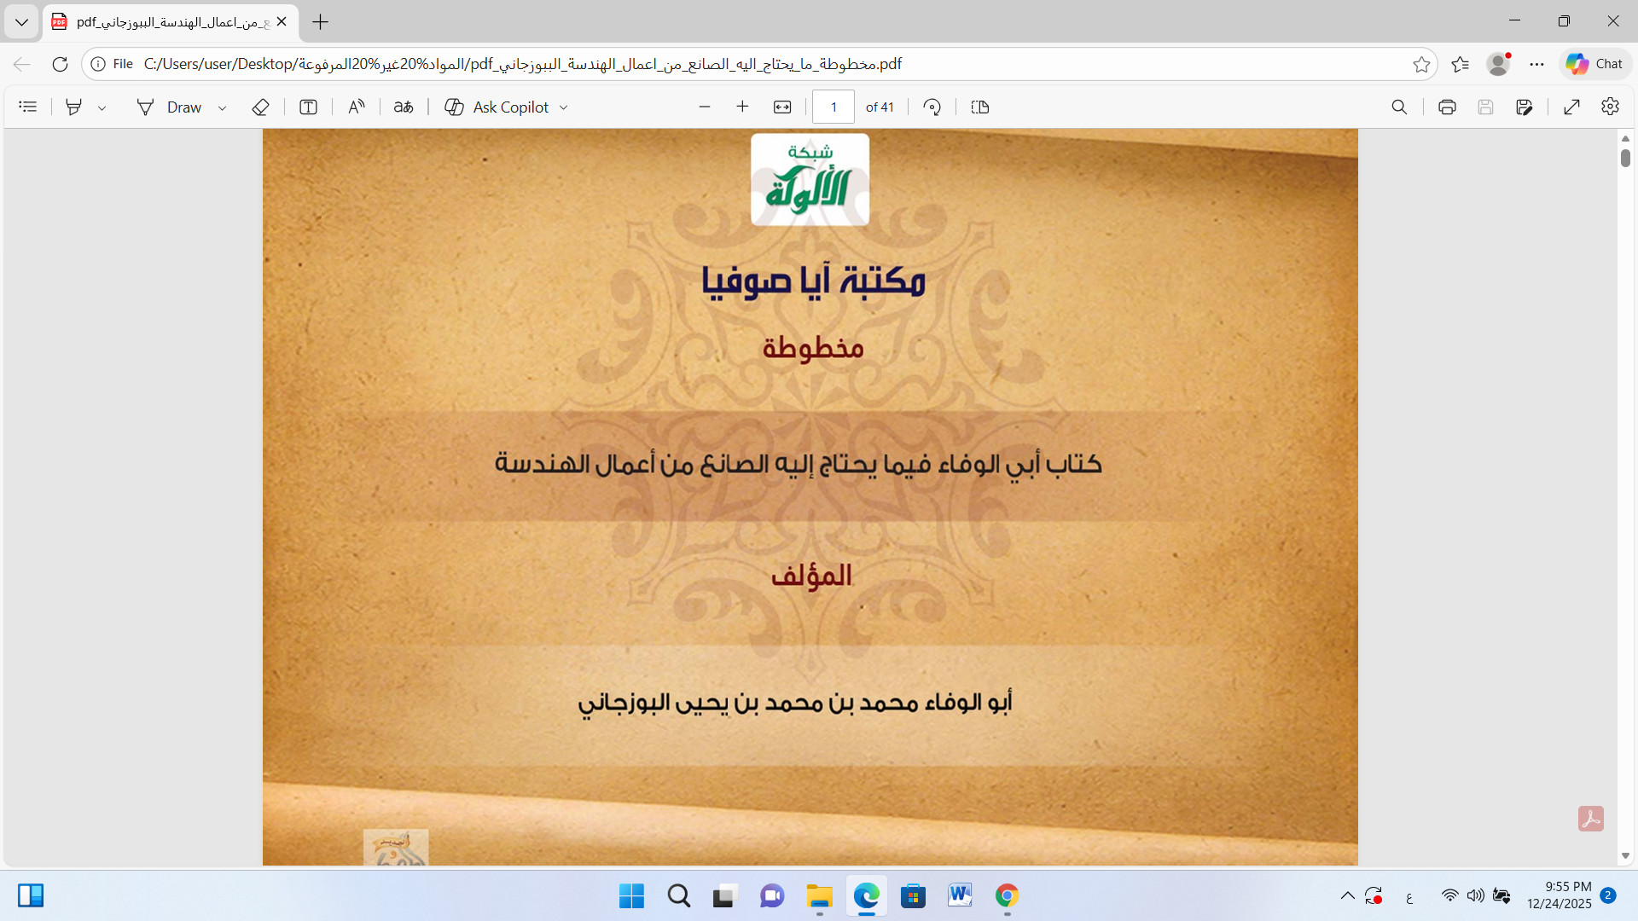Screen dimensions: 1638x921
Task: Open Settings and more ellipsis menu
Action: pyautogui.click(x=1536, y=64)
